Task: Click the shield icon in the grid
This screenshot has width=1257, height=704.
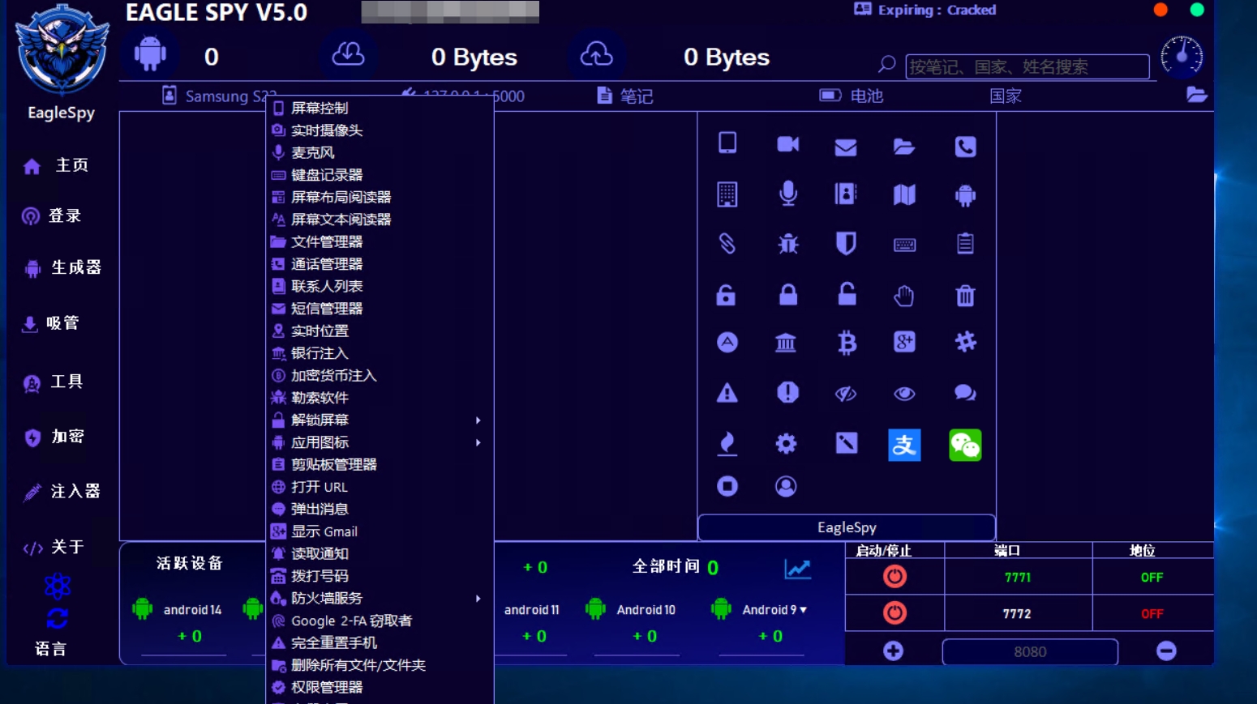Action: coord(846,243)
